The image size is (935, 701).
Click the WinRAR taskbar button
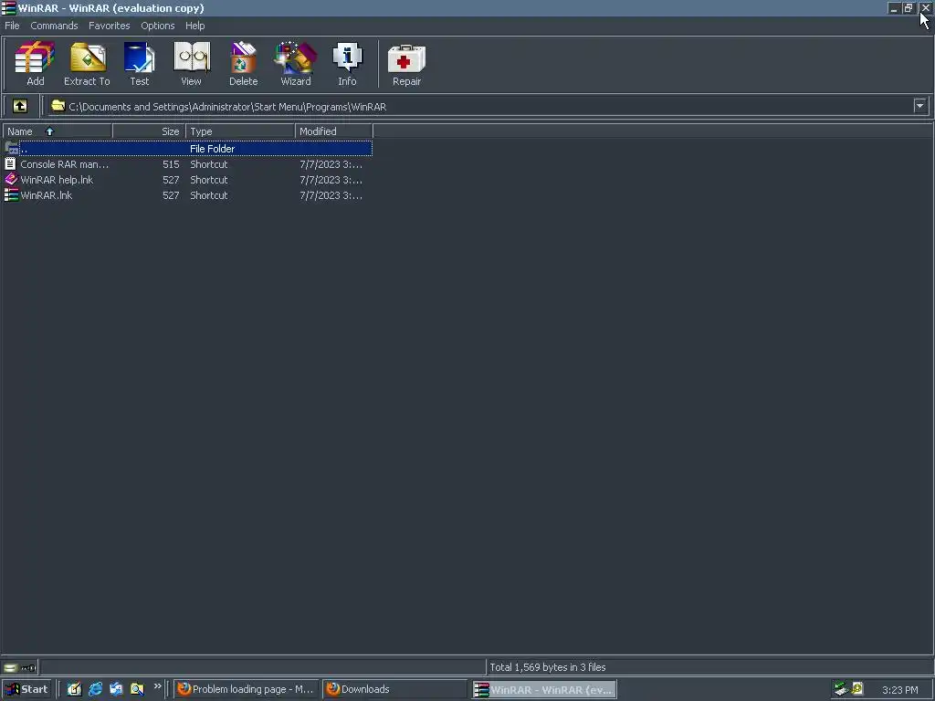pos(544,689)
